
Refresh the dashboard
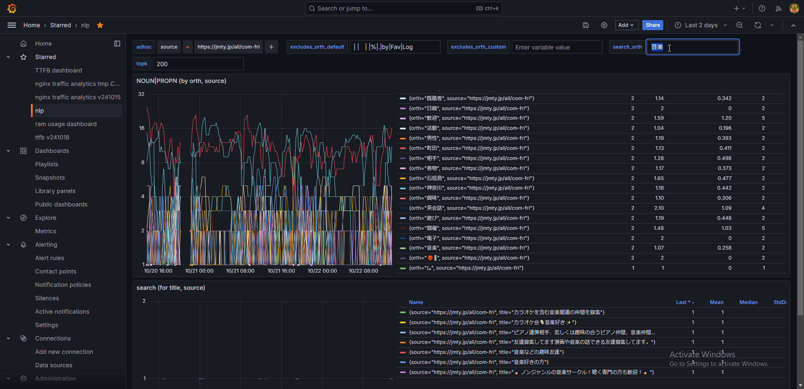pyautogui.click(x=758, y=25)
